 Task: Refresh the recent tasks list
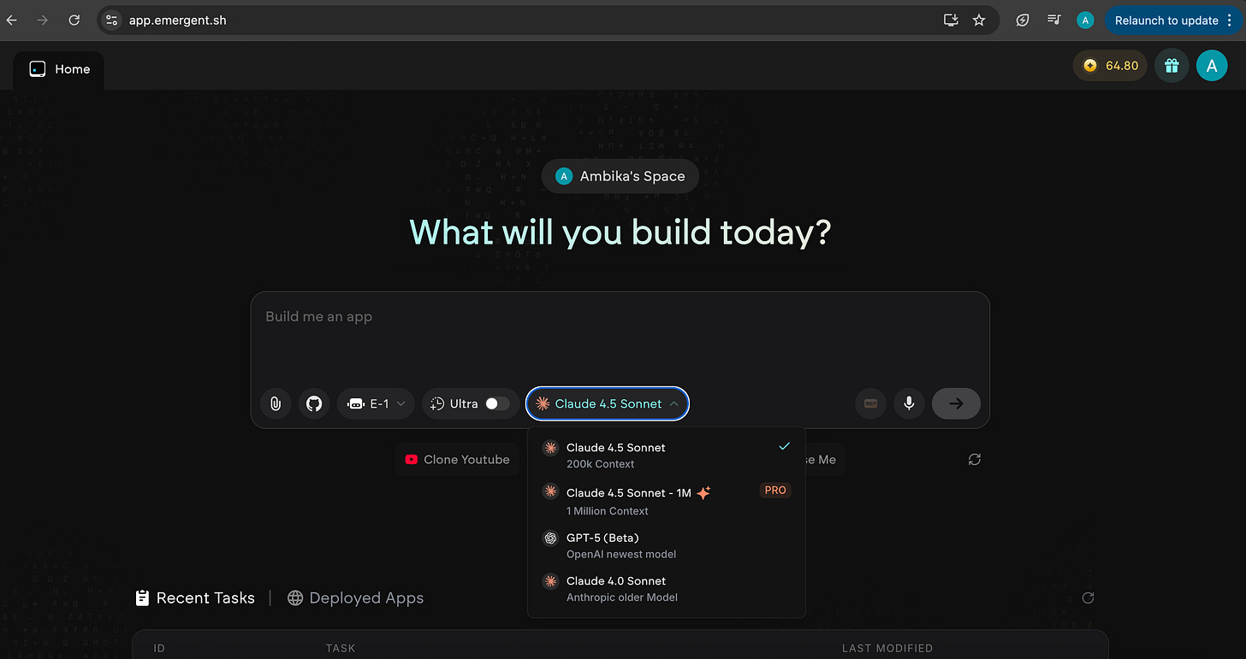coord(1088,598)
